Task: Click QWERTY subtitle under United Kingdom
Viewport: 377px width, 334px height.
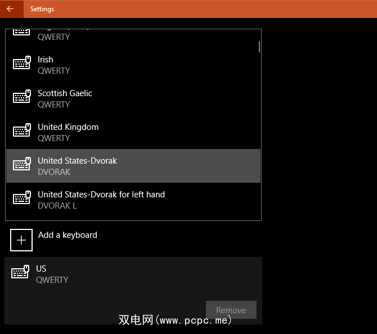Action: click(x=54, y=138)
